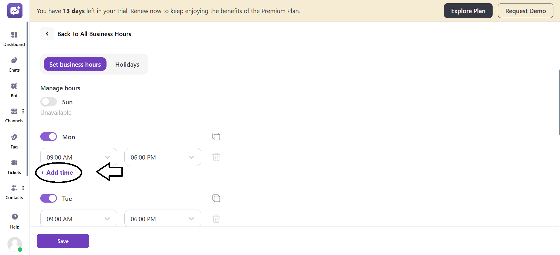
Task: Turn off the Tue availability toggle
Action: tap(48, 198)
